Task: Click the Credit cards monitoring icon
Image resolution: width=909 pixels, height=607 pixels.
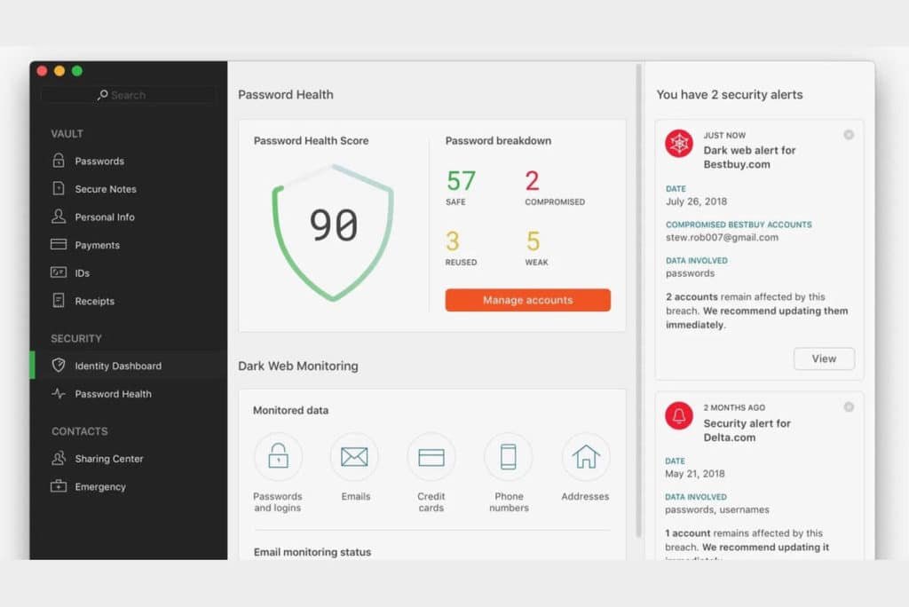Action: (431, 457)
